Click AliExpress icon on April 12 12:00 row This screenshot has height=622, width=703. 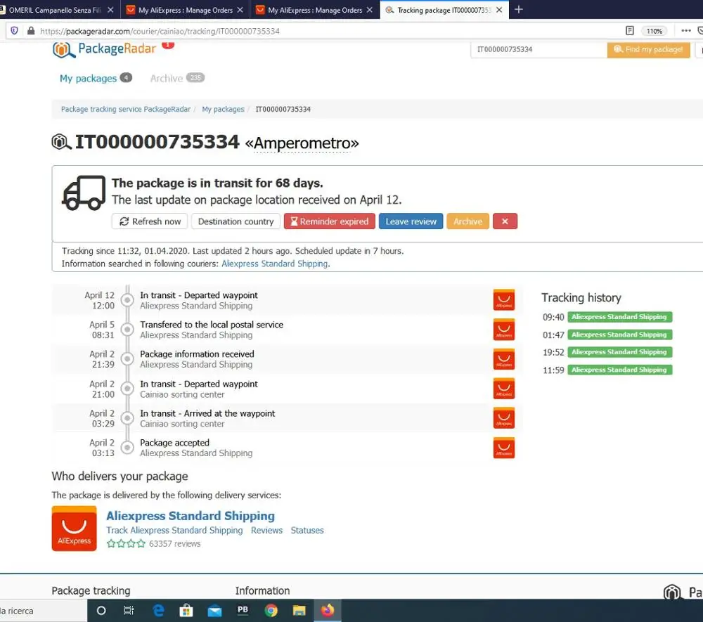[504, 300]
